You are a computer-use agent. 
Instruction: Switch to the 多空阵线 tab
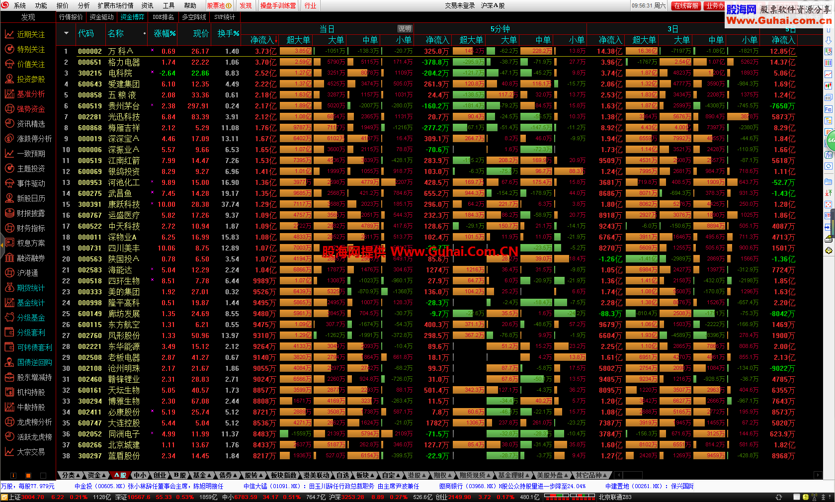coord(194,17)
